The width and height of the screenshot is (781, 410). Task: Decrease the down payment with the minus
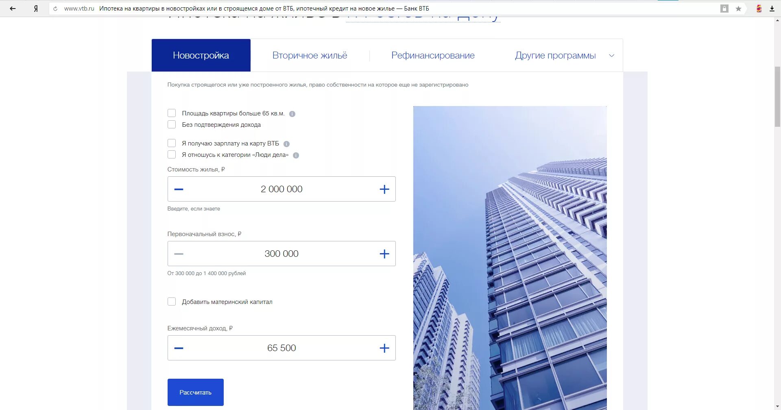(179, 254)
